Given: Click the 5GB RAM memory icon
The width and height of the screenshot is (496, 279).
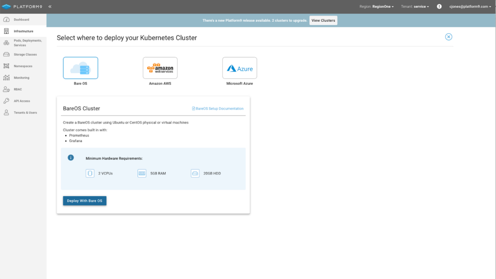Looking at the screenshot, I should [x=142, y=173].
